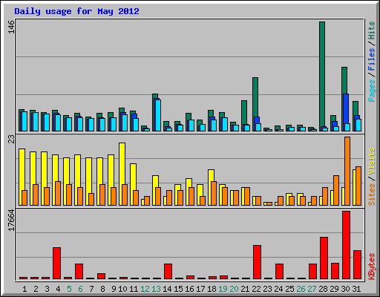Click the orange Visits bar for day 29
Image resolution: width=380 pixels, height=297 pixels.
click(336, 190)
